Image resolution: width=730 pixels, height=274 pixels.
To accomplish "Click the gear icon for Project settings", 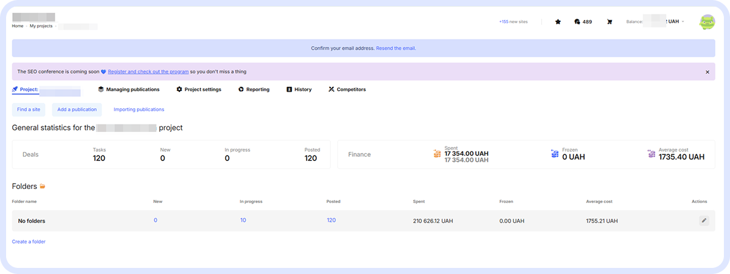I will pos(179,89).
